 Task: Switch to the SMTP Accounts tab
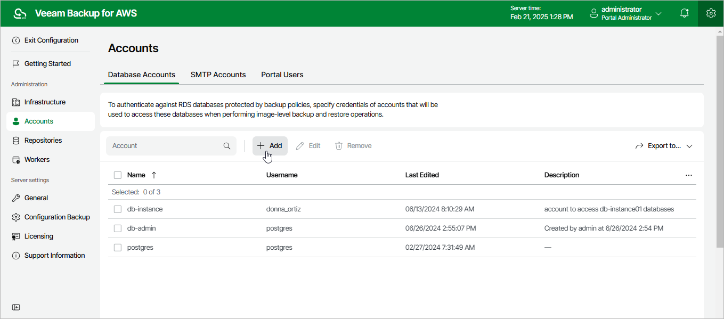coord(218,75)
